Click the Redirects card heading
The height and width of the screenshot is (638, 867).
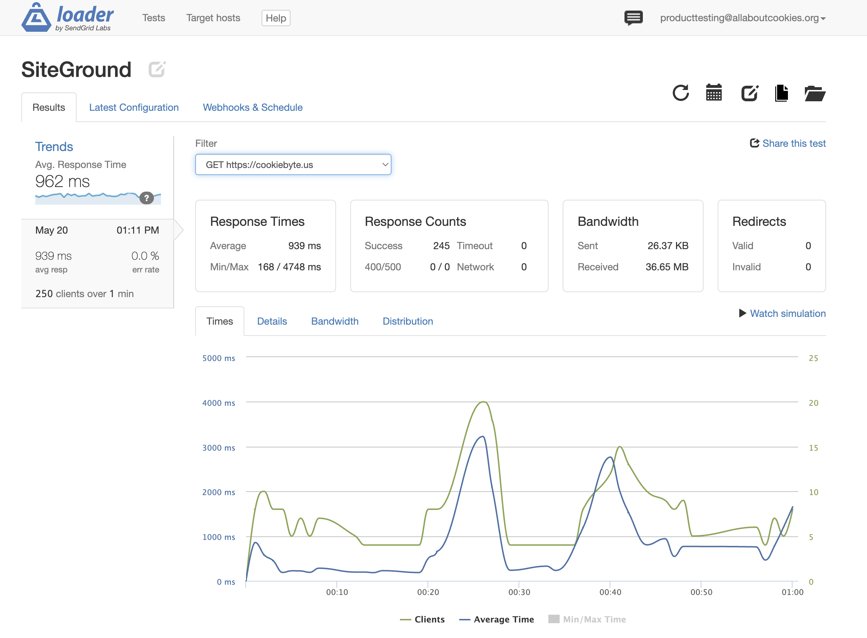(x=759, y=221)
